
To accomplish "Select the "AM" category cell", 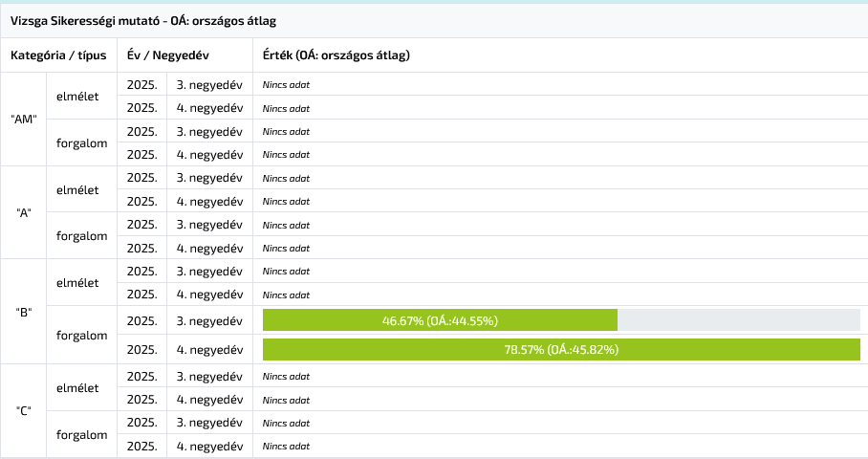I will coord(24,120).
